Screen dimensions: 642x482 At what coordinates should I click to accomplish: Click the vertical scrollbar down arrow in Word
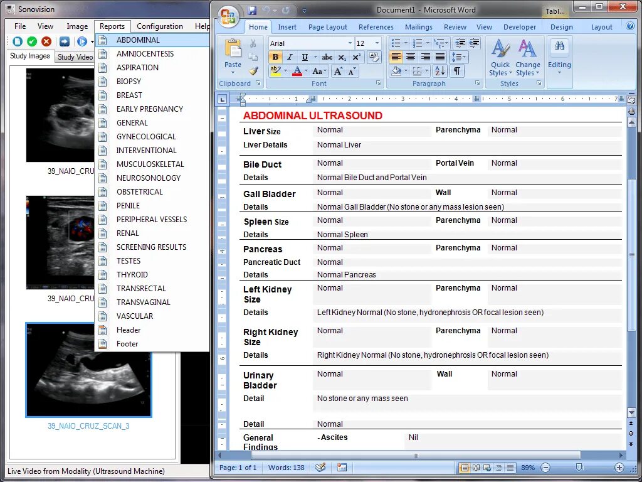[631, 412]
